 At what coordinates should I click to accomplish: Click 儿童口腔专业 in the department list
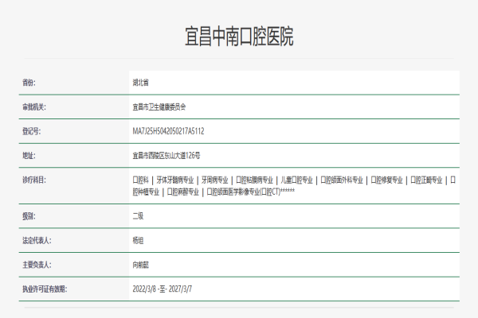[296, 180]
